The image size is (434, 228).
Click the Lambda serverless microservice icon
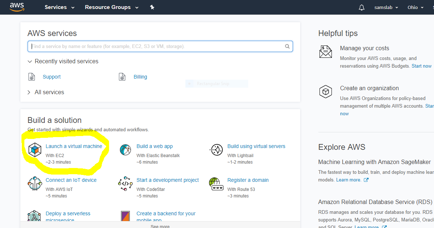[x=34, y=216]
